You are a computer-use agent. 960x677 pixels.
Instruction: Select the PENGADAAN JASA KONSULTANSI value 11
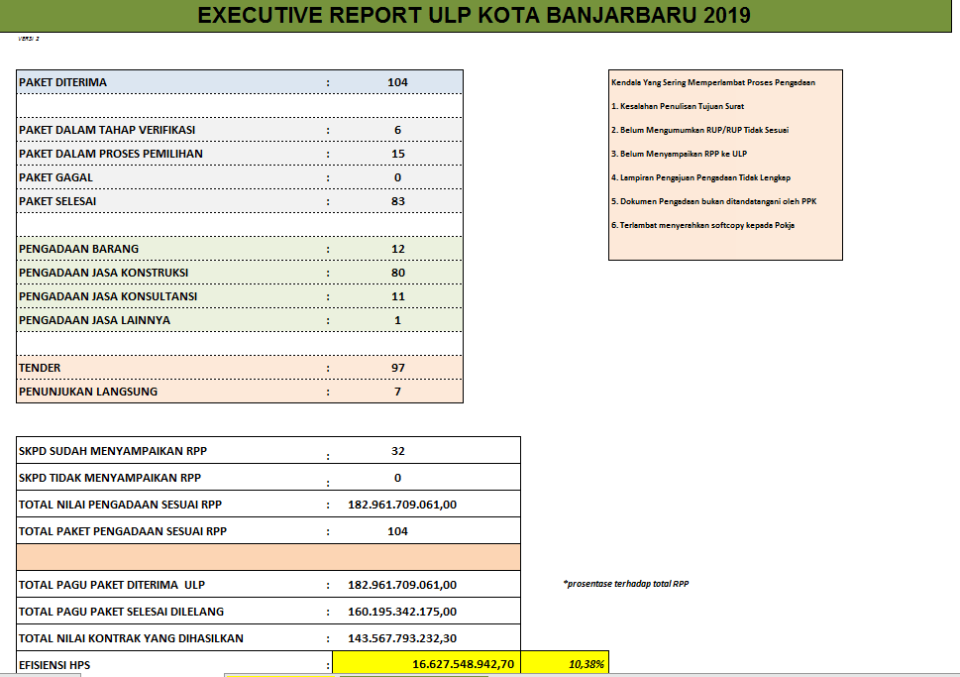[397, 296]
